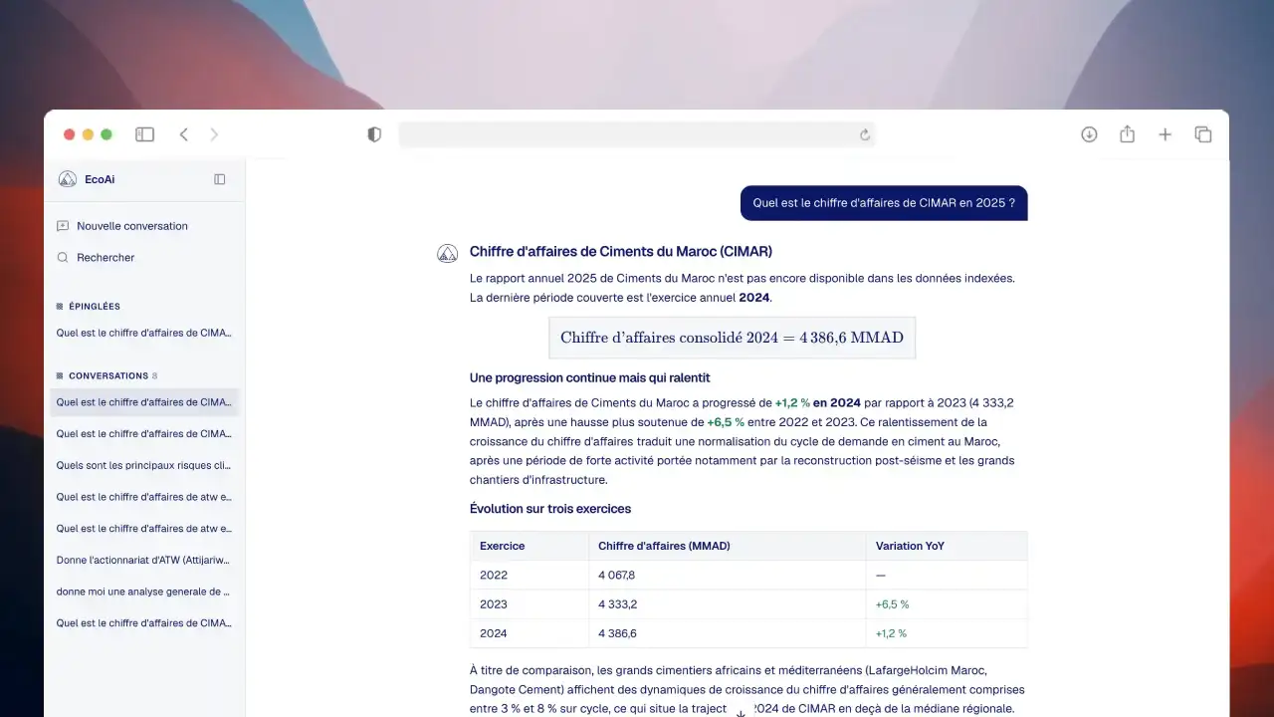Toggle the browser sidebar panel icon

point(145,134)
